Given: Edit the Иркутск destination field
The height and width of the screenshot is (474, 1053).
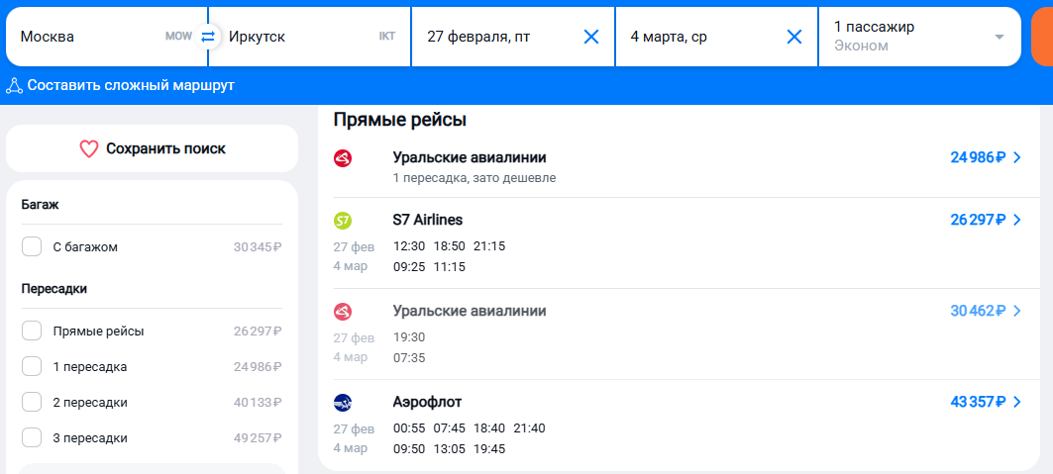Looking at the screenshot, I should [x=310, y=37].
